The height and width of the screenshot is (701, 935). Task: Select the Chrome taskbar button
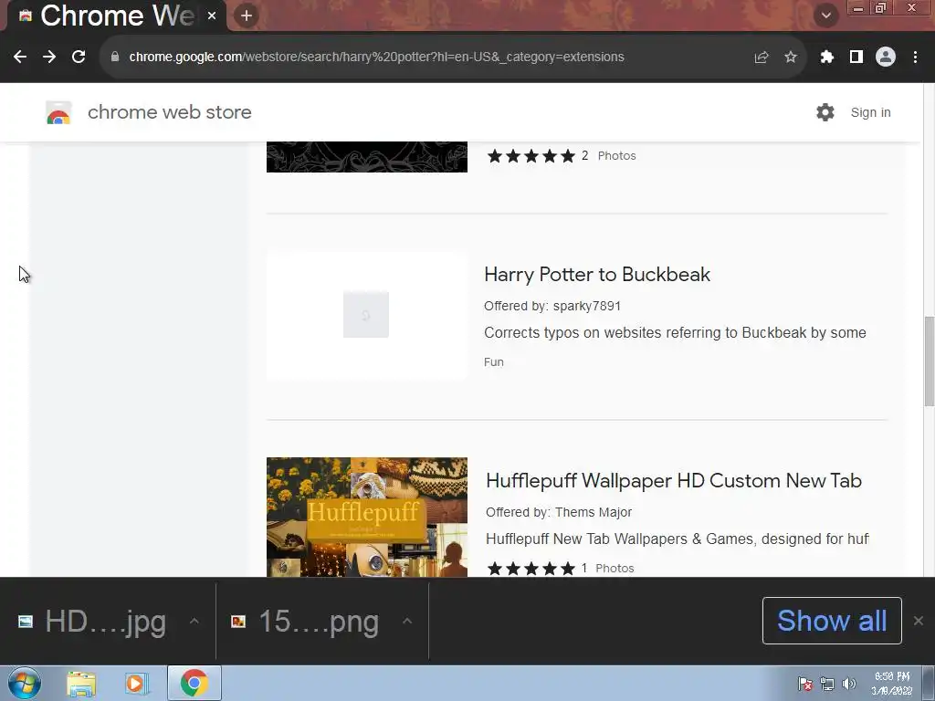click(x=194, y=683)
